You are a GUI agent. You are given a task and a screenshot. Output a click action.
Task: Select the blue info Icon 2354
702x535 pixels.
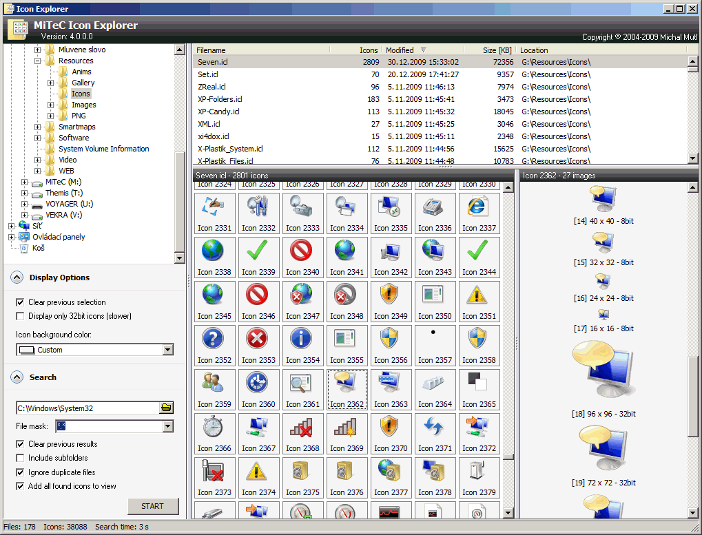click(x=302, y=340)
